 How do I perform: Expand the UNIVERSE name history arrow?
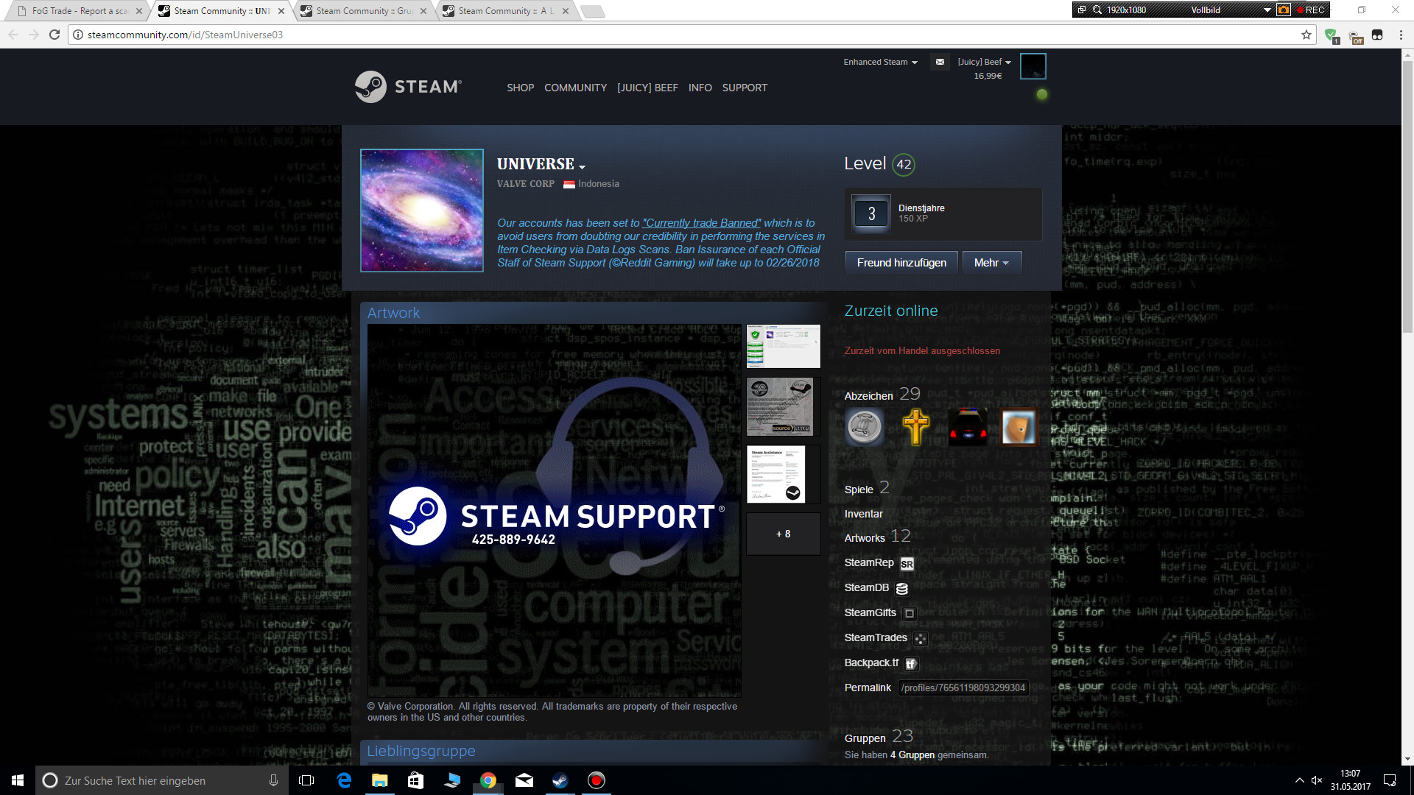(583, 167)
